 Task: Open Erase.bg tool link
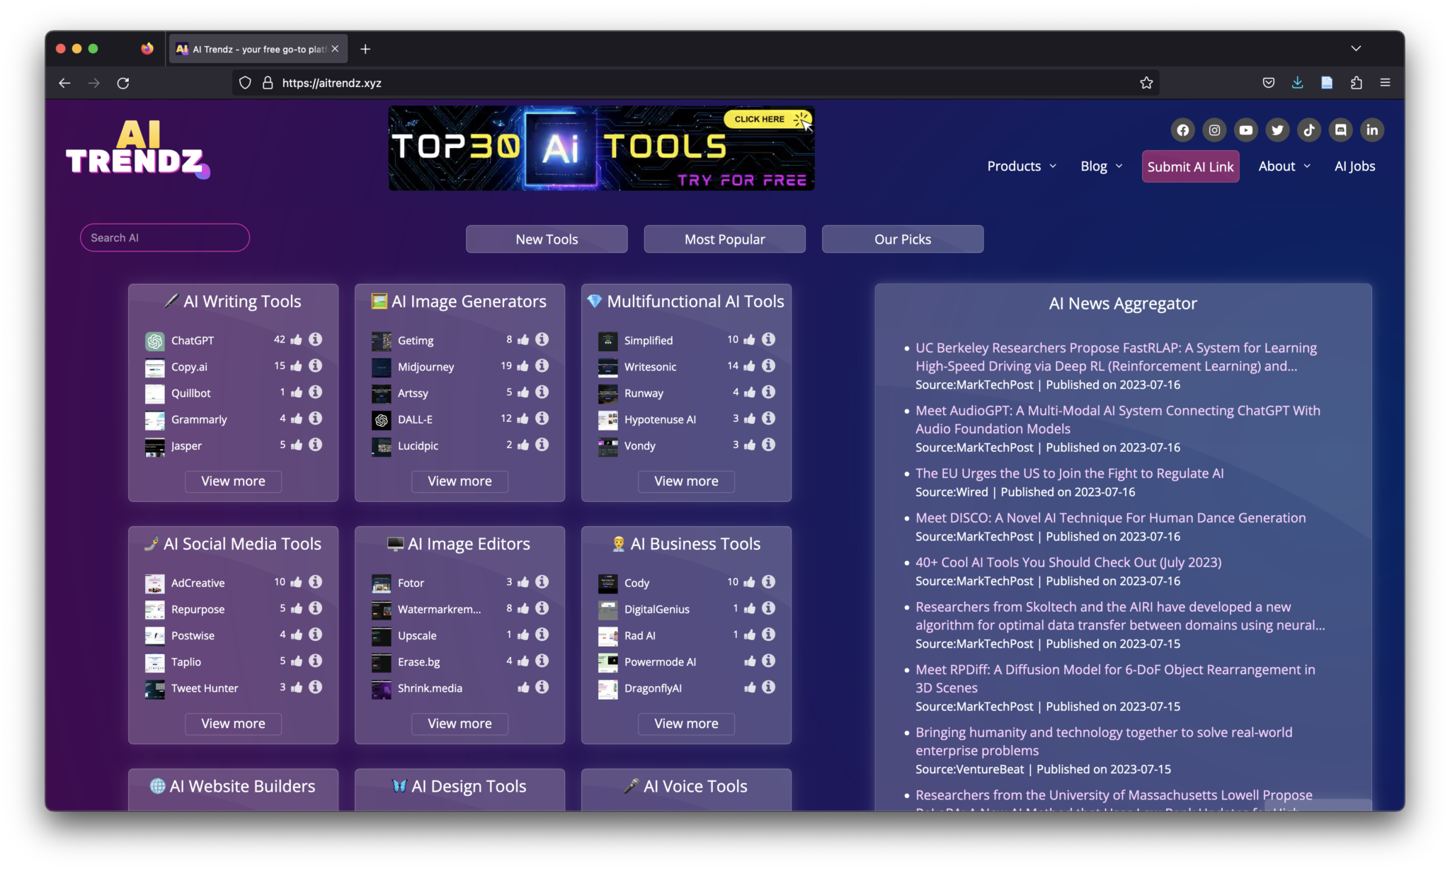click(418, 662)
